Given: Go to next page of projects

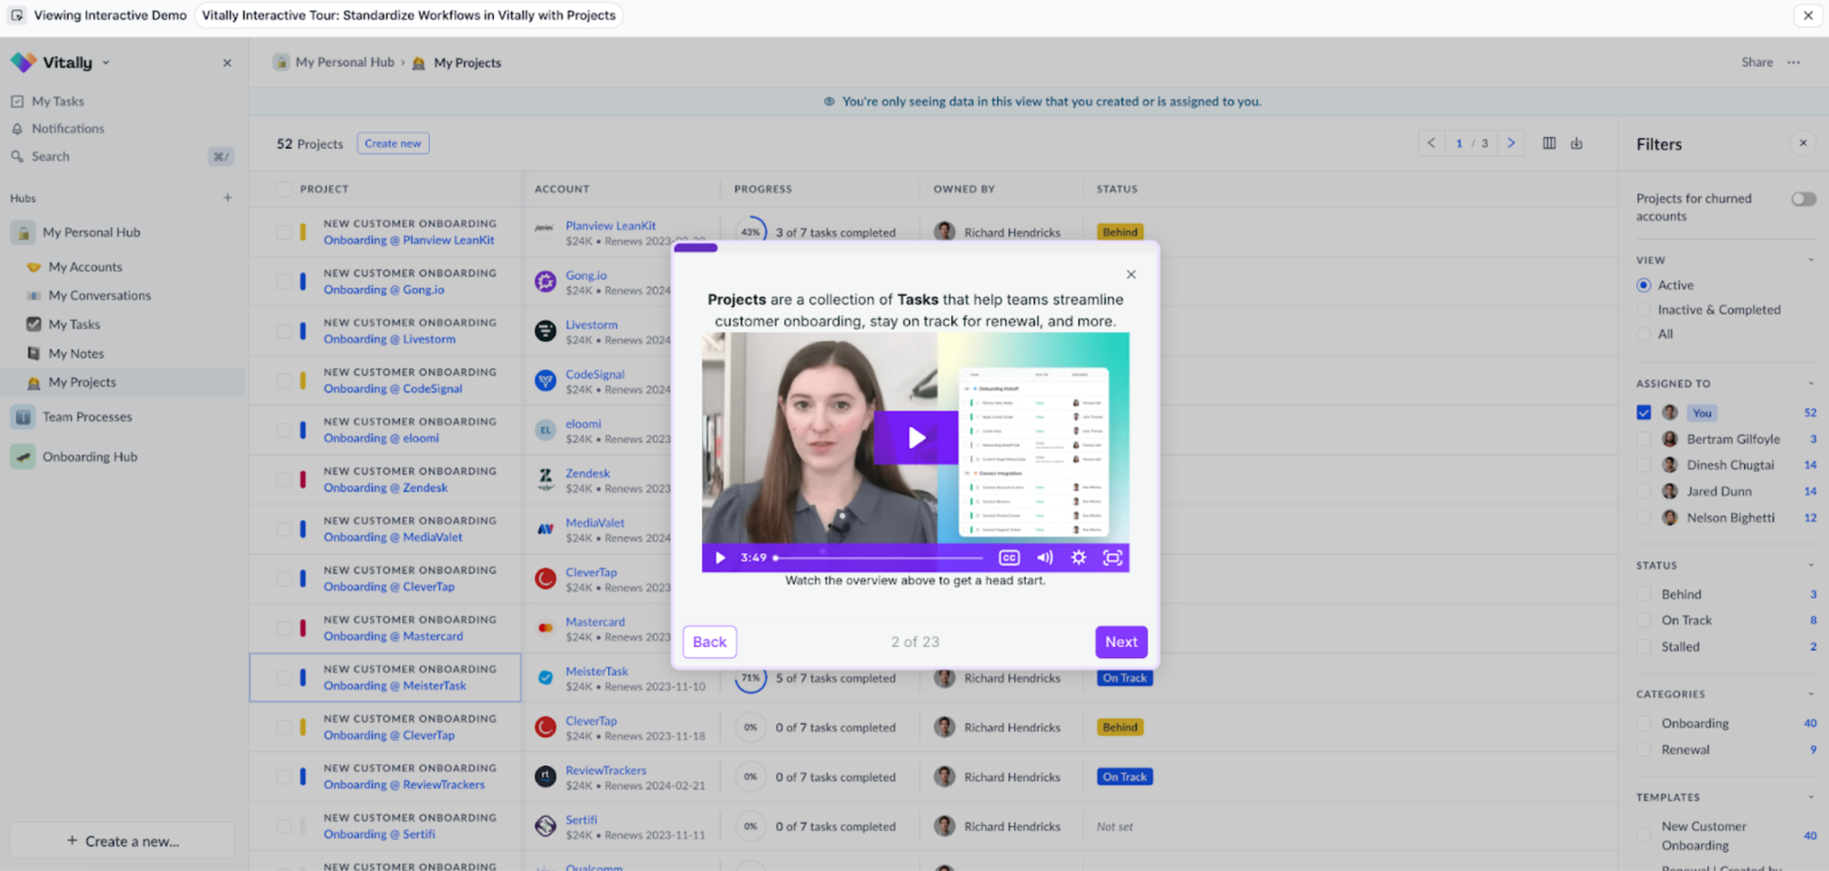Looking at the screenshot, I should 1511,143.
